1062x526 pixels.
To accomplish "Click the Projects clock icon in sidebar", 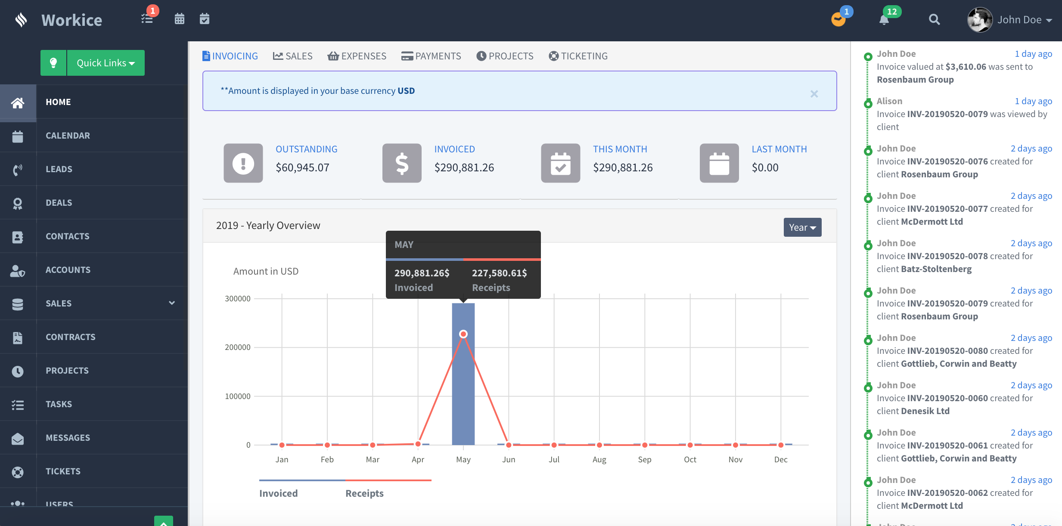I will [18, 371].
